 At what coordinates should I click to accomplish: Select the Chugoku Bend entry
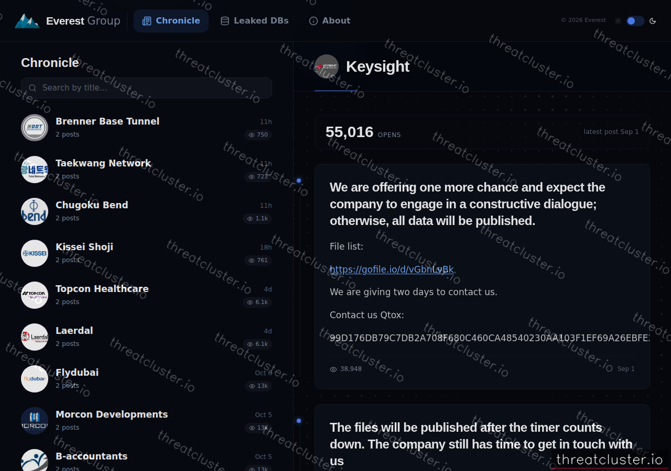pyautogui.click(x=146, y=211)
